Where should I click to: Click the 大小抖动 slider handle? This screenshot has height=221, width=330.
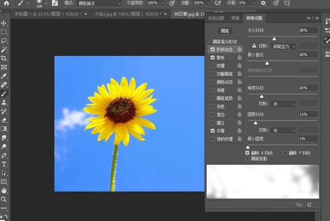coord(274,39)
